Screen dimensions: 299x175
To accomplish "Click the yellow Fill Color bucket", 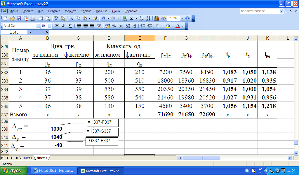I will point(168,26).
